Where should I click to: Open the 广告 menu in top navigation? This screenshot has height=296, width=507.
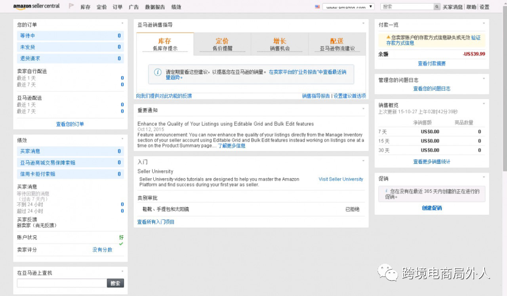coord(134,7)
